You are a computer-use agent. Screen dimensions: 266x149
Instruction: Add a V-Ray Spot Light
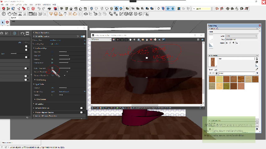[60, 14]
